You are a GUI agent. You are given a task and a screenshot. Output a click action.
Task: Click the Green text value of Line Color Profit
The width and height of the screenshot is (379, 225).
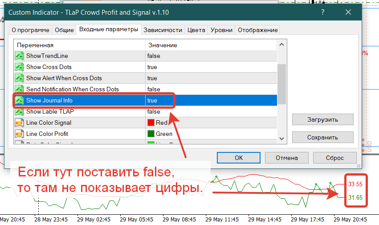[x=164, y=134]
